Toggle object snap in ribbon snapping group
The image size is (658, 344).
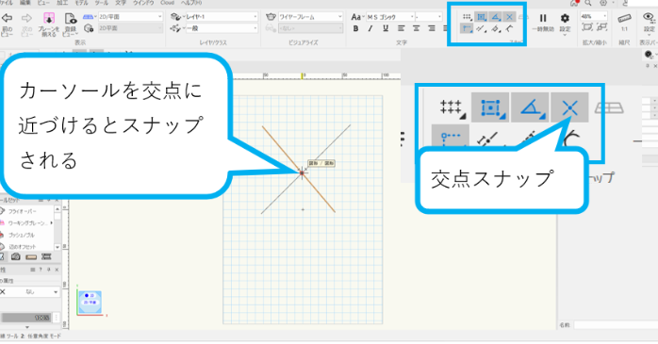tap(482, 17)
